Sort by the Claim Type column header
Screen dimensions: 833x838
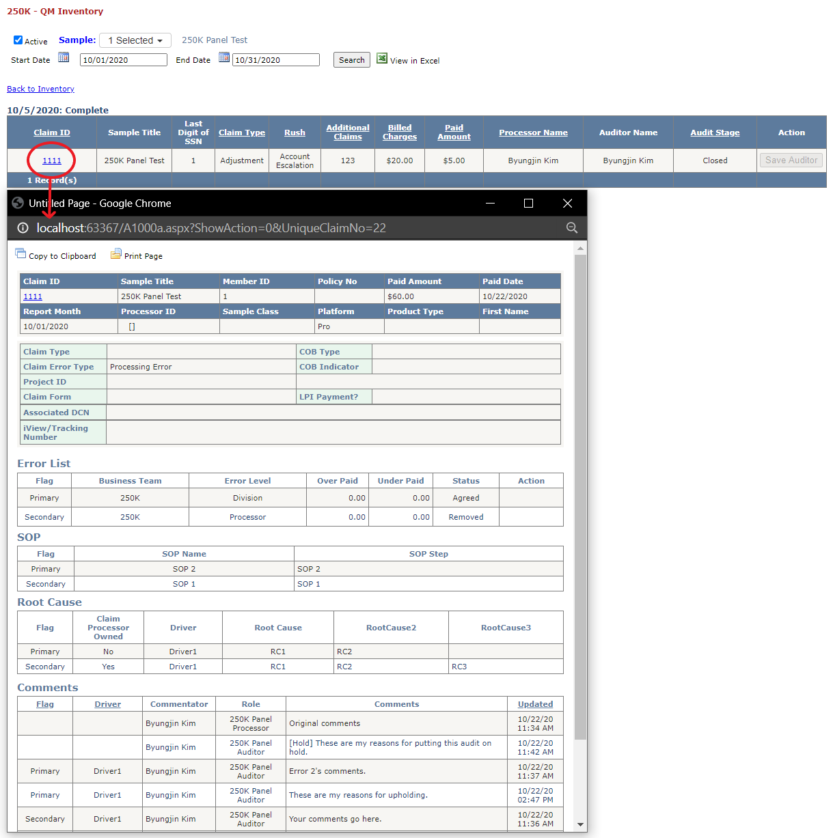pyautogui.click(x=242, y=132)
